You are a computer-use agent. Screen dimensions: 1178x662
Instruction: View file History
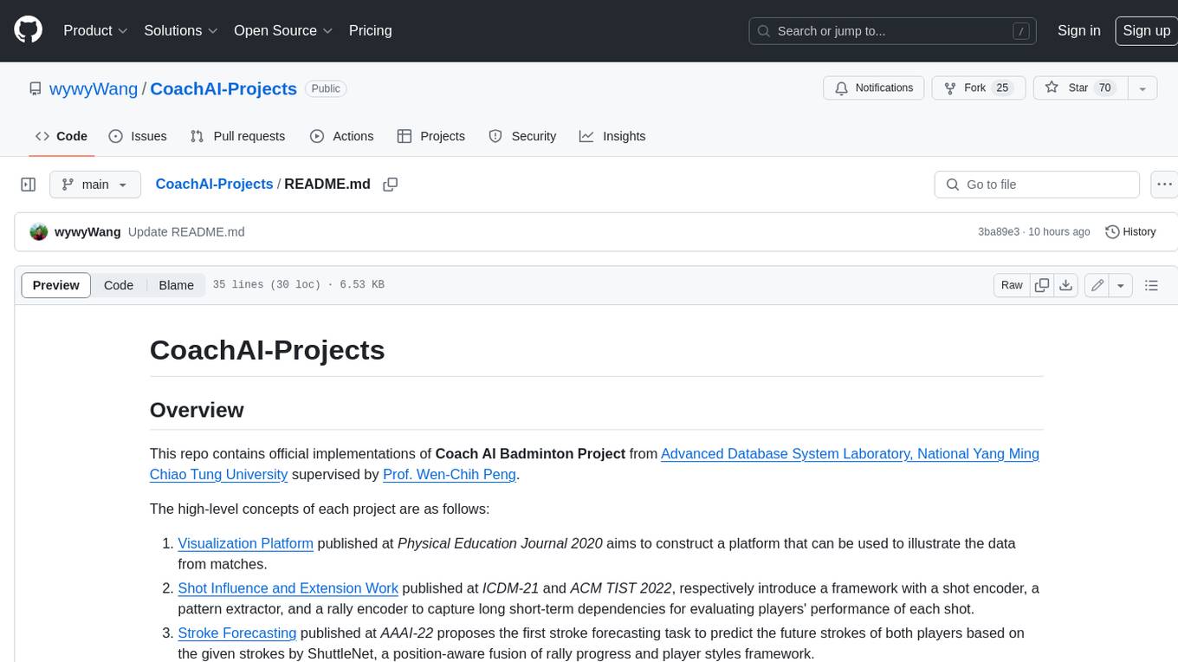click(1130, 232)
